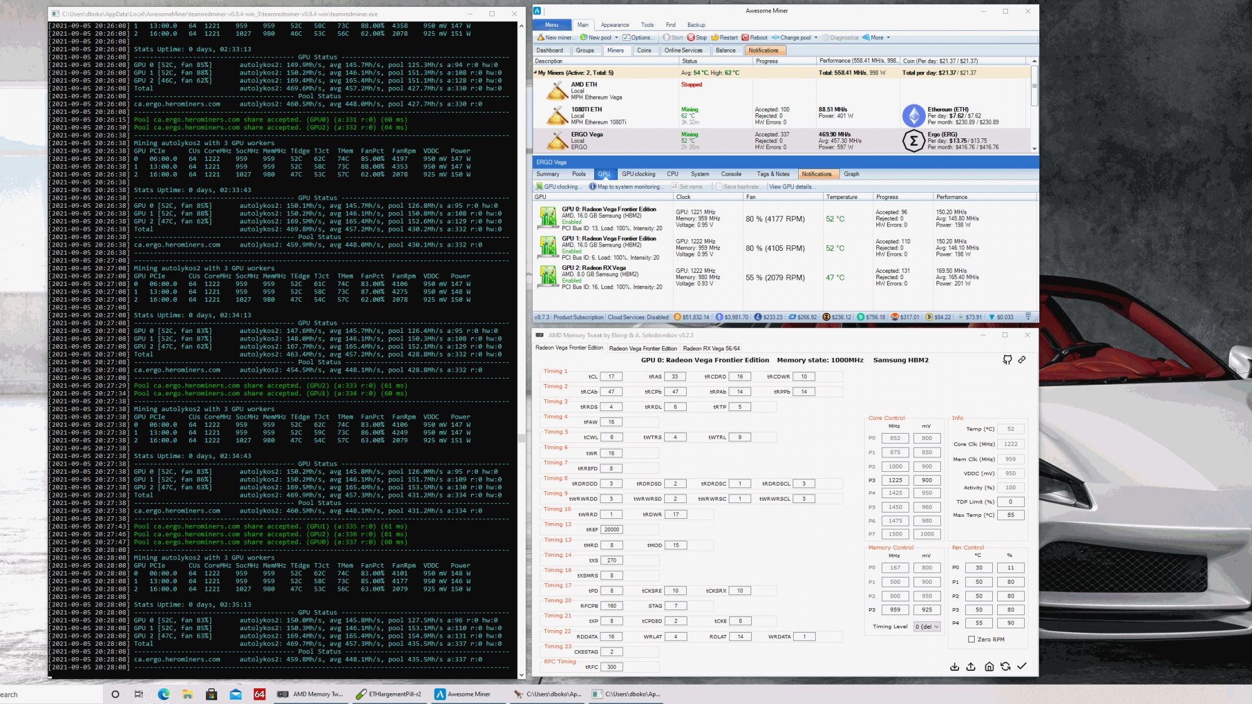Collapse the My Miners group
Viewport: 1252px width, 704px height.
(x=535, y=73)
